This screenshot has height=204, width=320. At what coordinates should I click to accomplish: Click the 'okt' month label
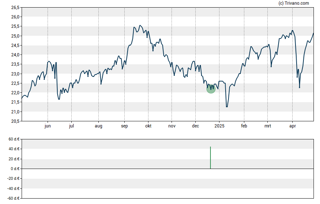(x=148, y=126)
